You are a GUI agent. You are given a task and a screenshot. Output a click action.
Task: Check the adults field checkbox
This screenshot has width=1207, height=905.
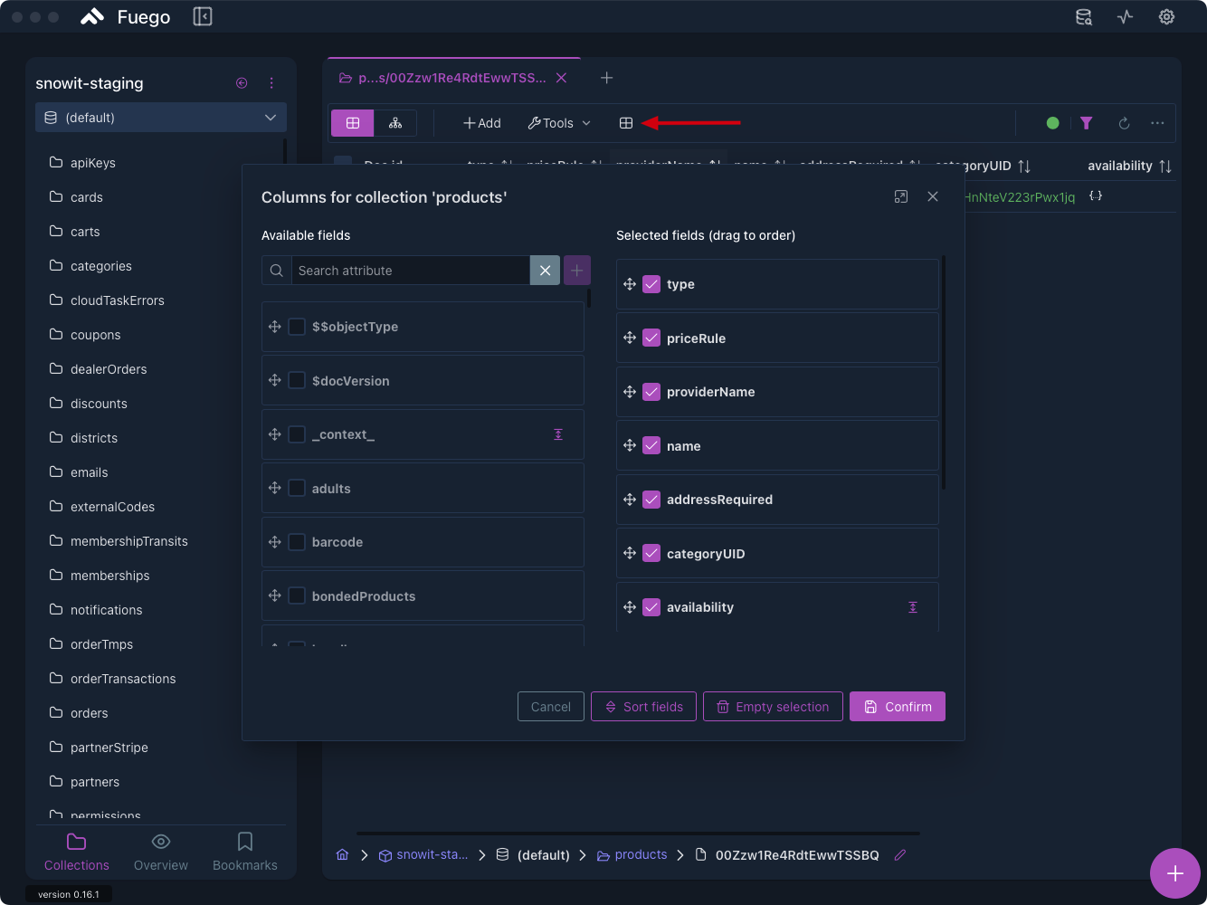click(297, 489)
